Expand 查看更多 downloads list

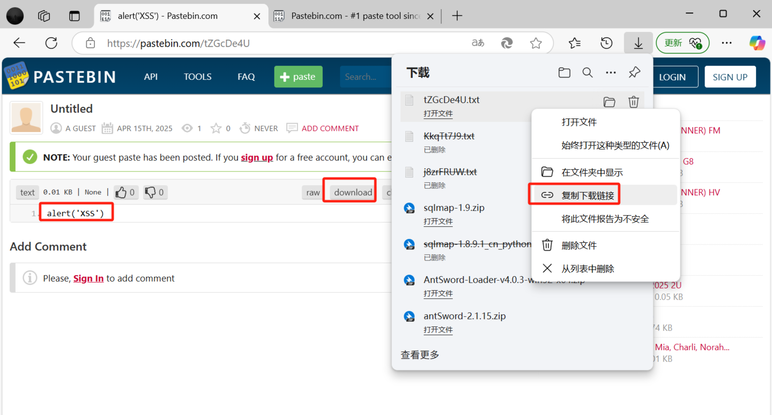point(420,354)
